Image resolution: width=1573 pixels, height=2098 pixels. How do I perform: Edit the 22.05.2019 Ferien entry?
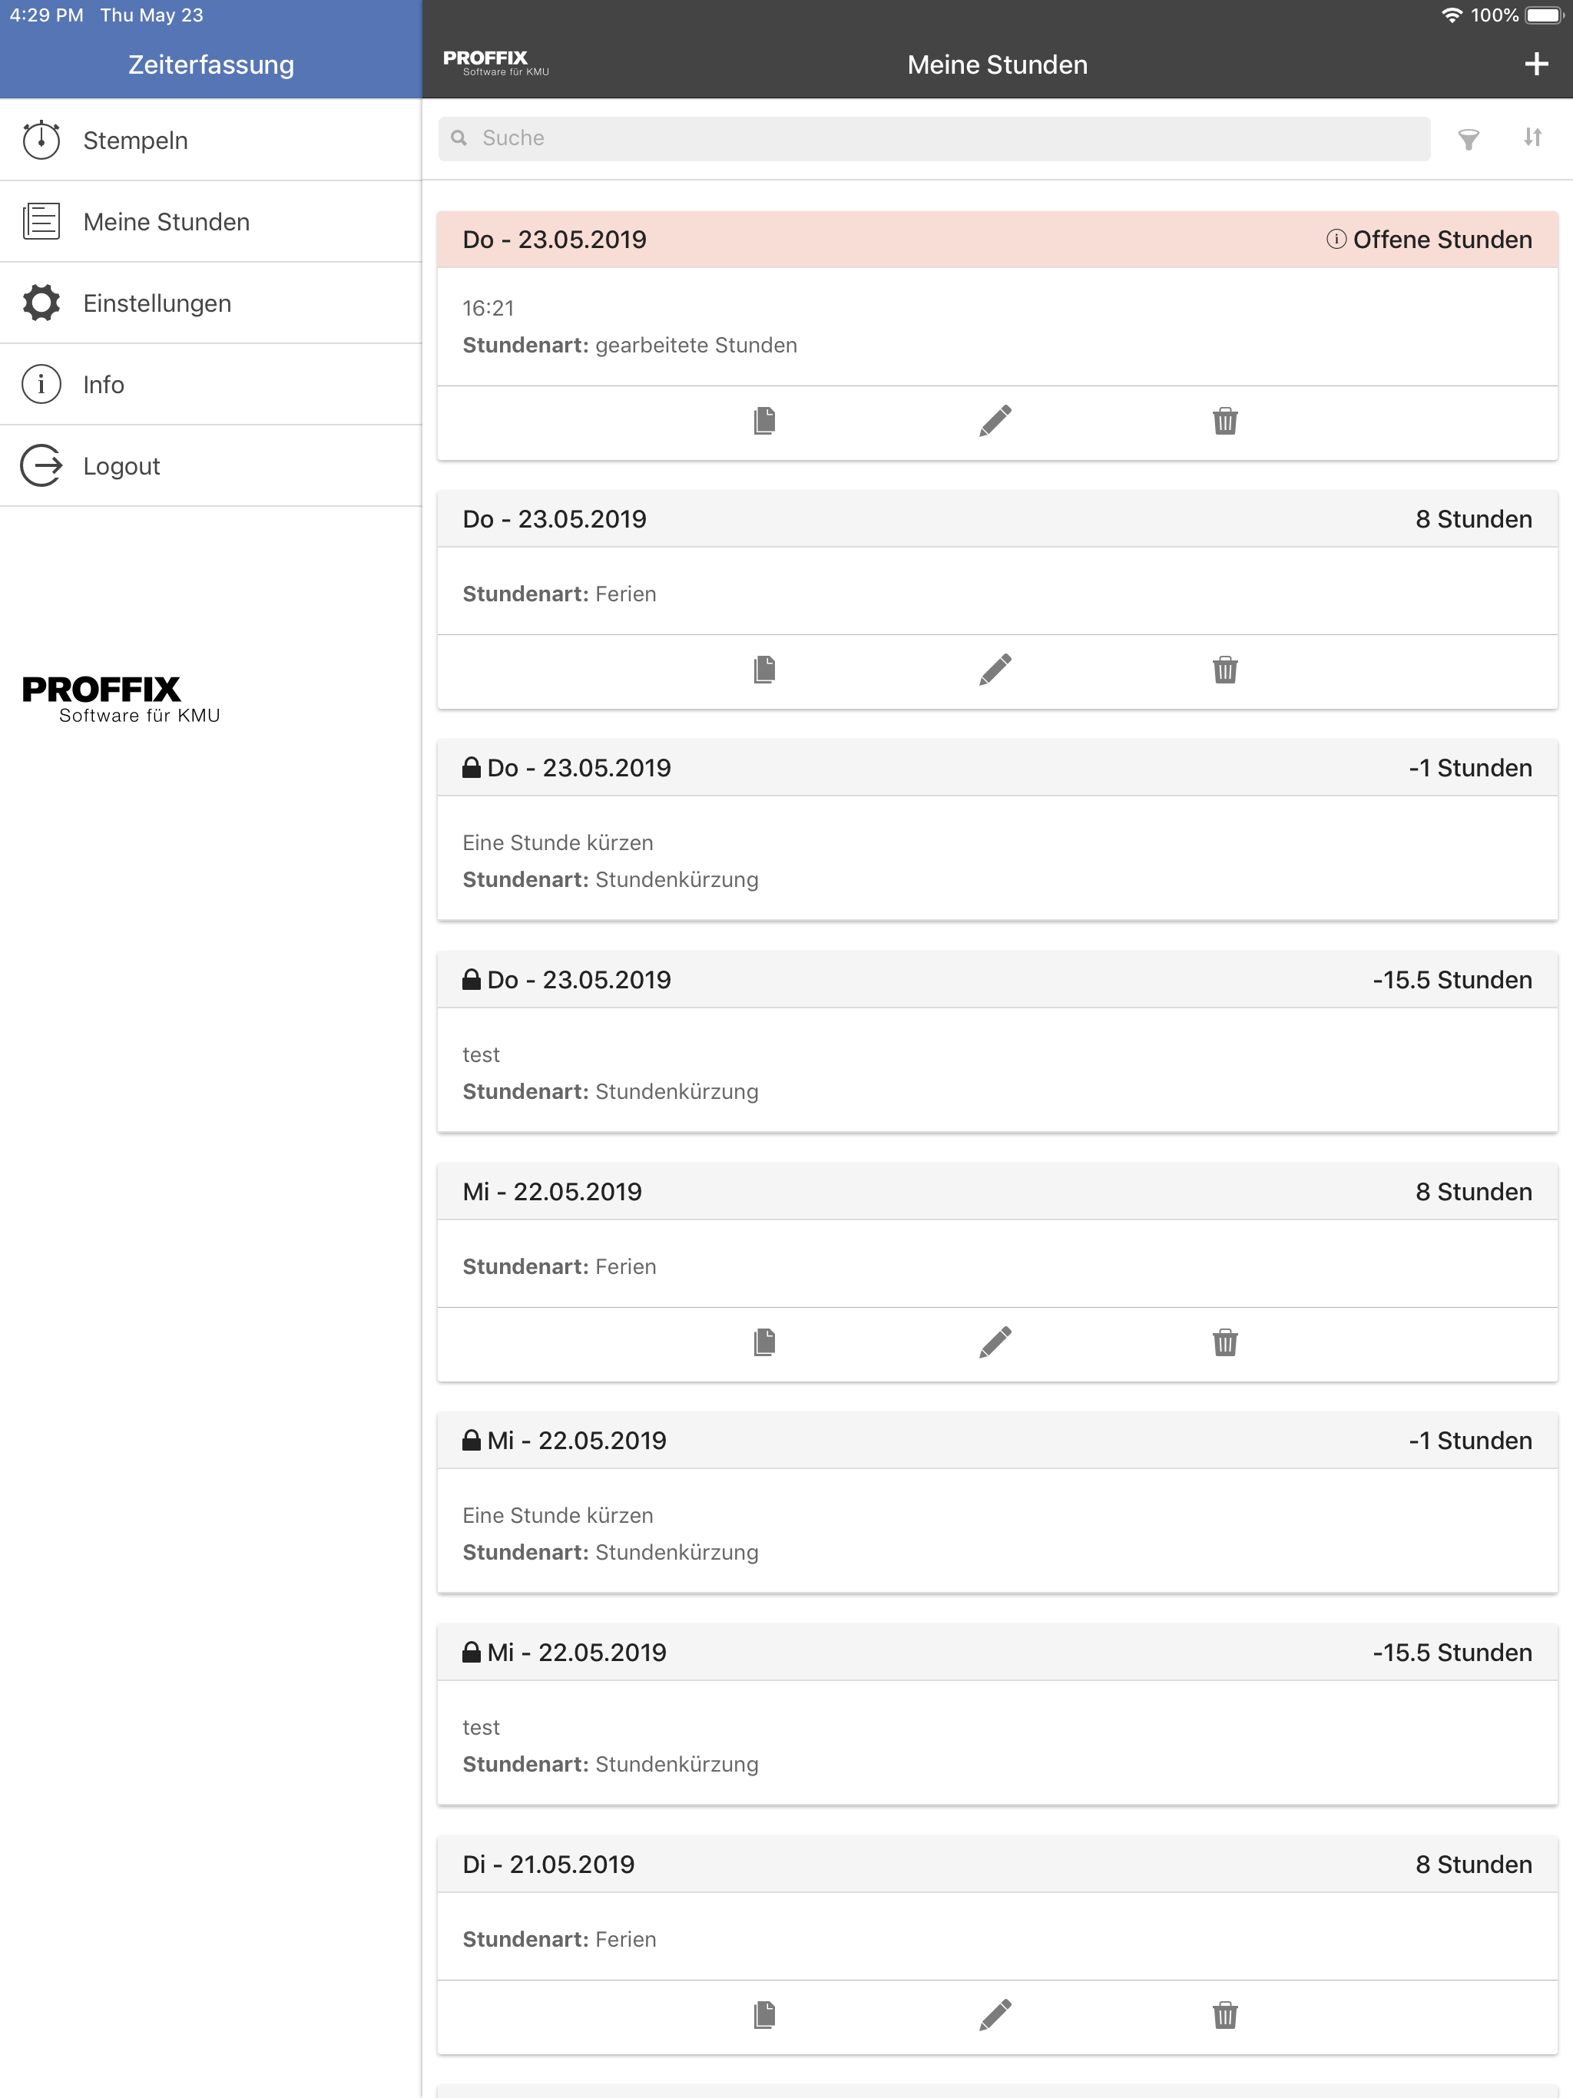995,1342
